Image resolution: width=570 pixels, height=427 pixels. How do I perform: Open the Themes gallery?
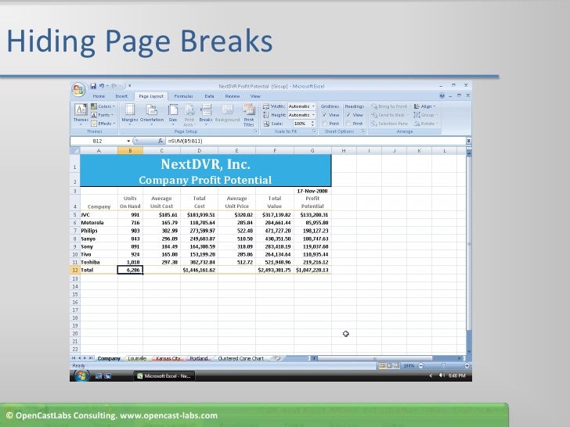coord(81,114)
